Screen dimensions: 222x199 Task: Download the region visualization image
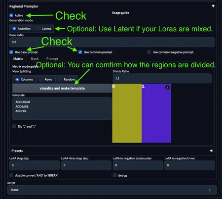click(x=167, y=88)
